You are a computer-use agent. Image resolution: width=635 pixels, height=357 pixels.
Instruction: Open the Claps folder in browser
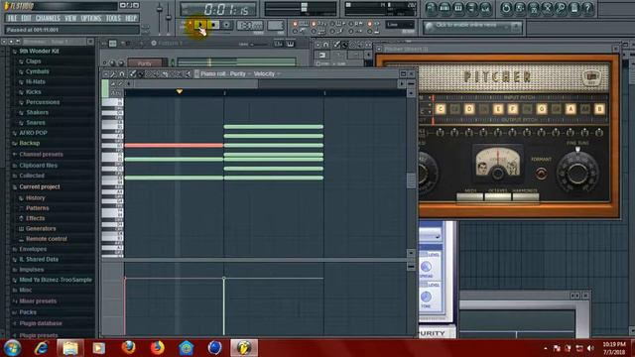point(33,61)
